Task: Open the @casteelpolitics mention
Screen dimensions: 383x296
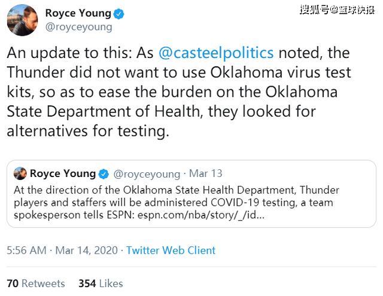Action: click(216, 53)
